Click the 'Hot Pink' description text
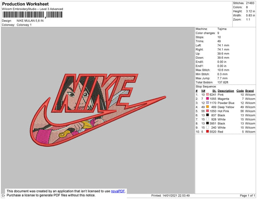 click(x=223, y=111)
